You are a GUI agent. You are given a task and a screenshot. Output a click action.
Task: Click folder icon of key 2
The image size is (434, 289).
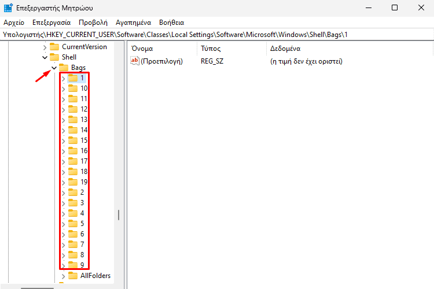pyautogui.click(x=73, y=192)
